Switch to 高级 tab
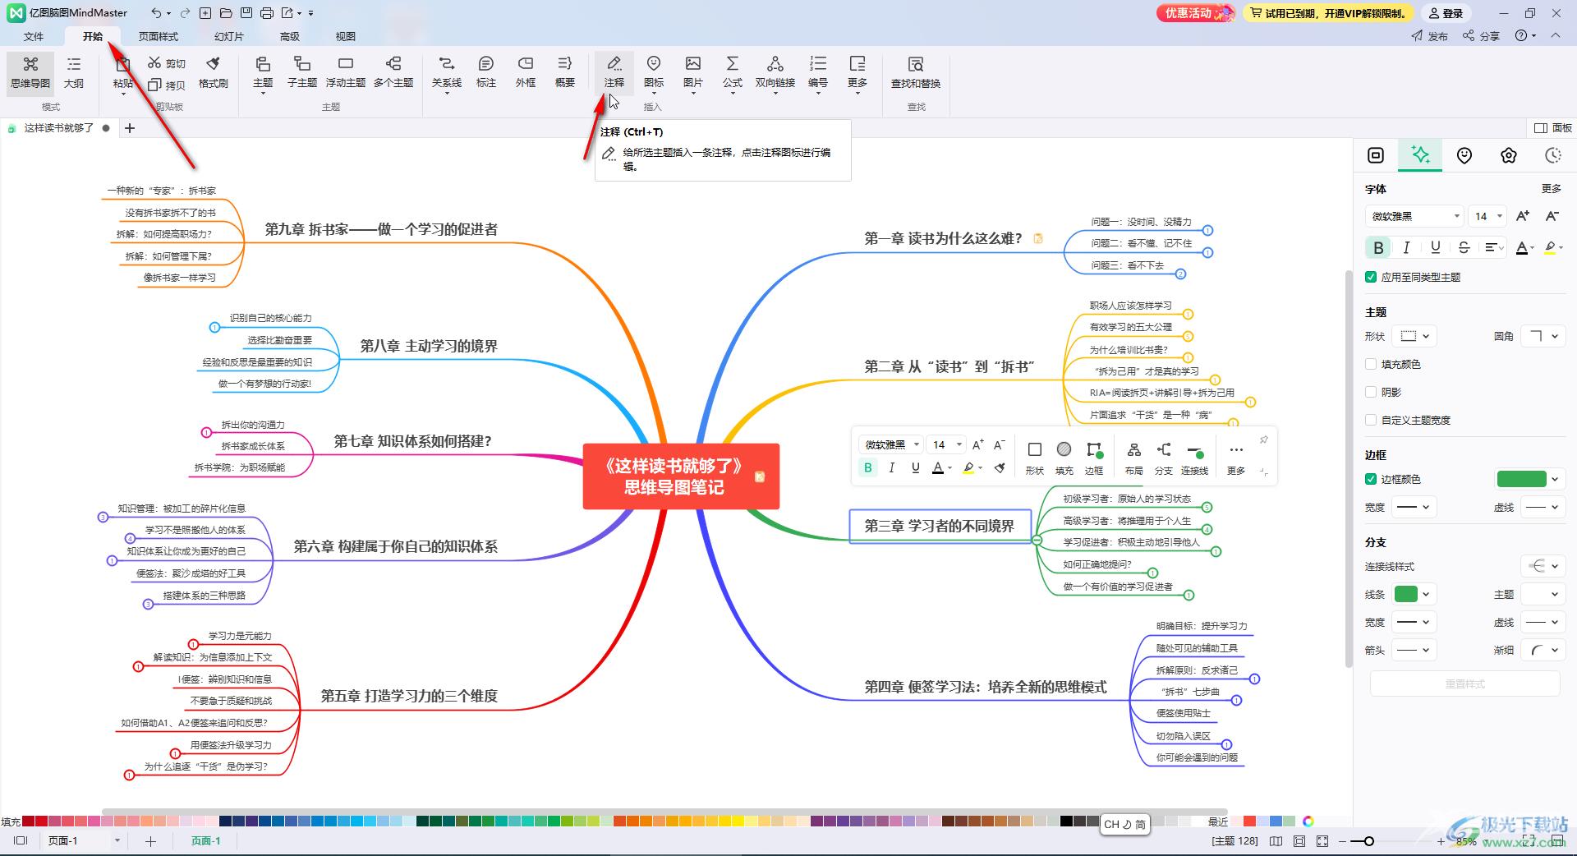The image size is (1577, 856). pyautogui.click(x=289, y=36)
